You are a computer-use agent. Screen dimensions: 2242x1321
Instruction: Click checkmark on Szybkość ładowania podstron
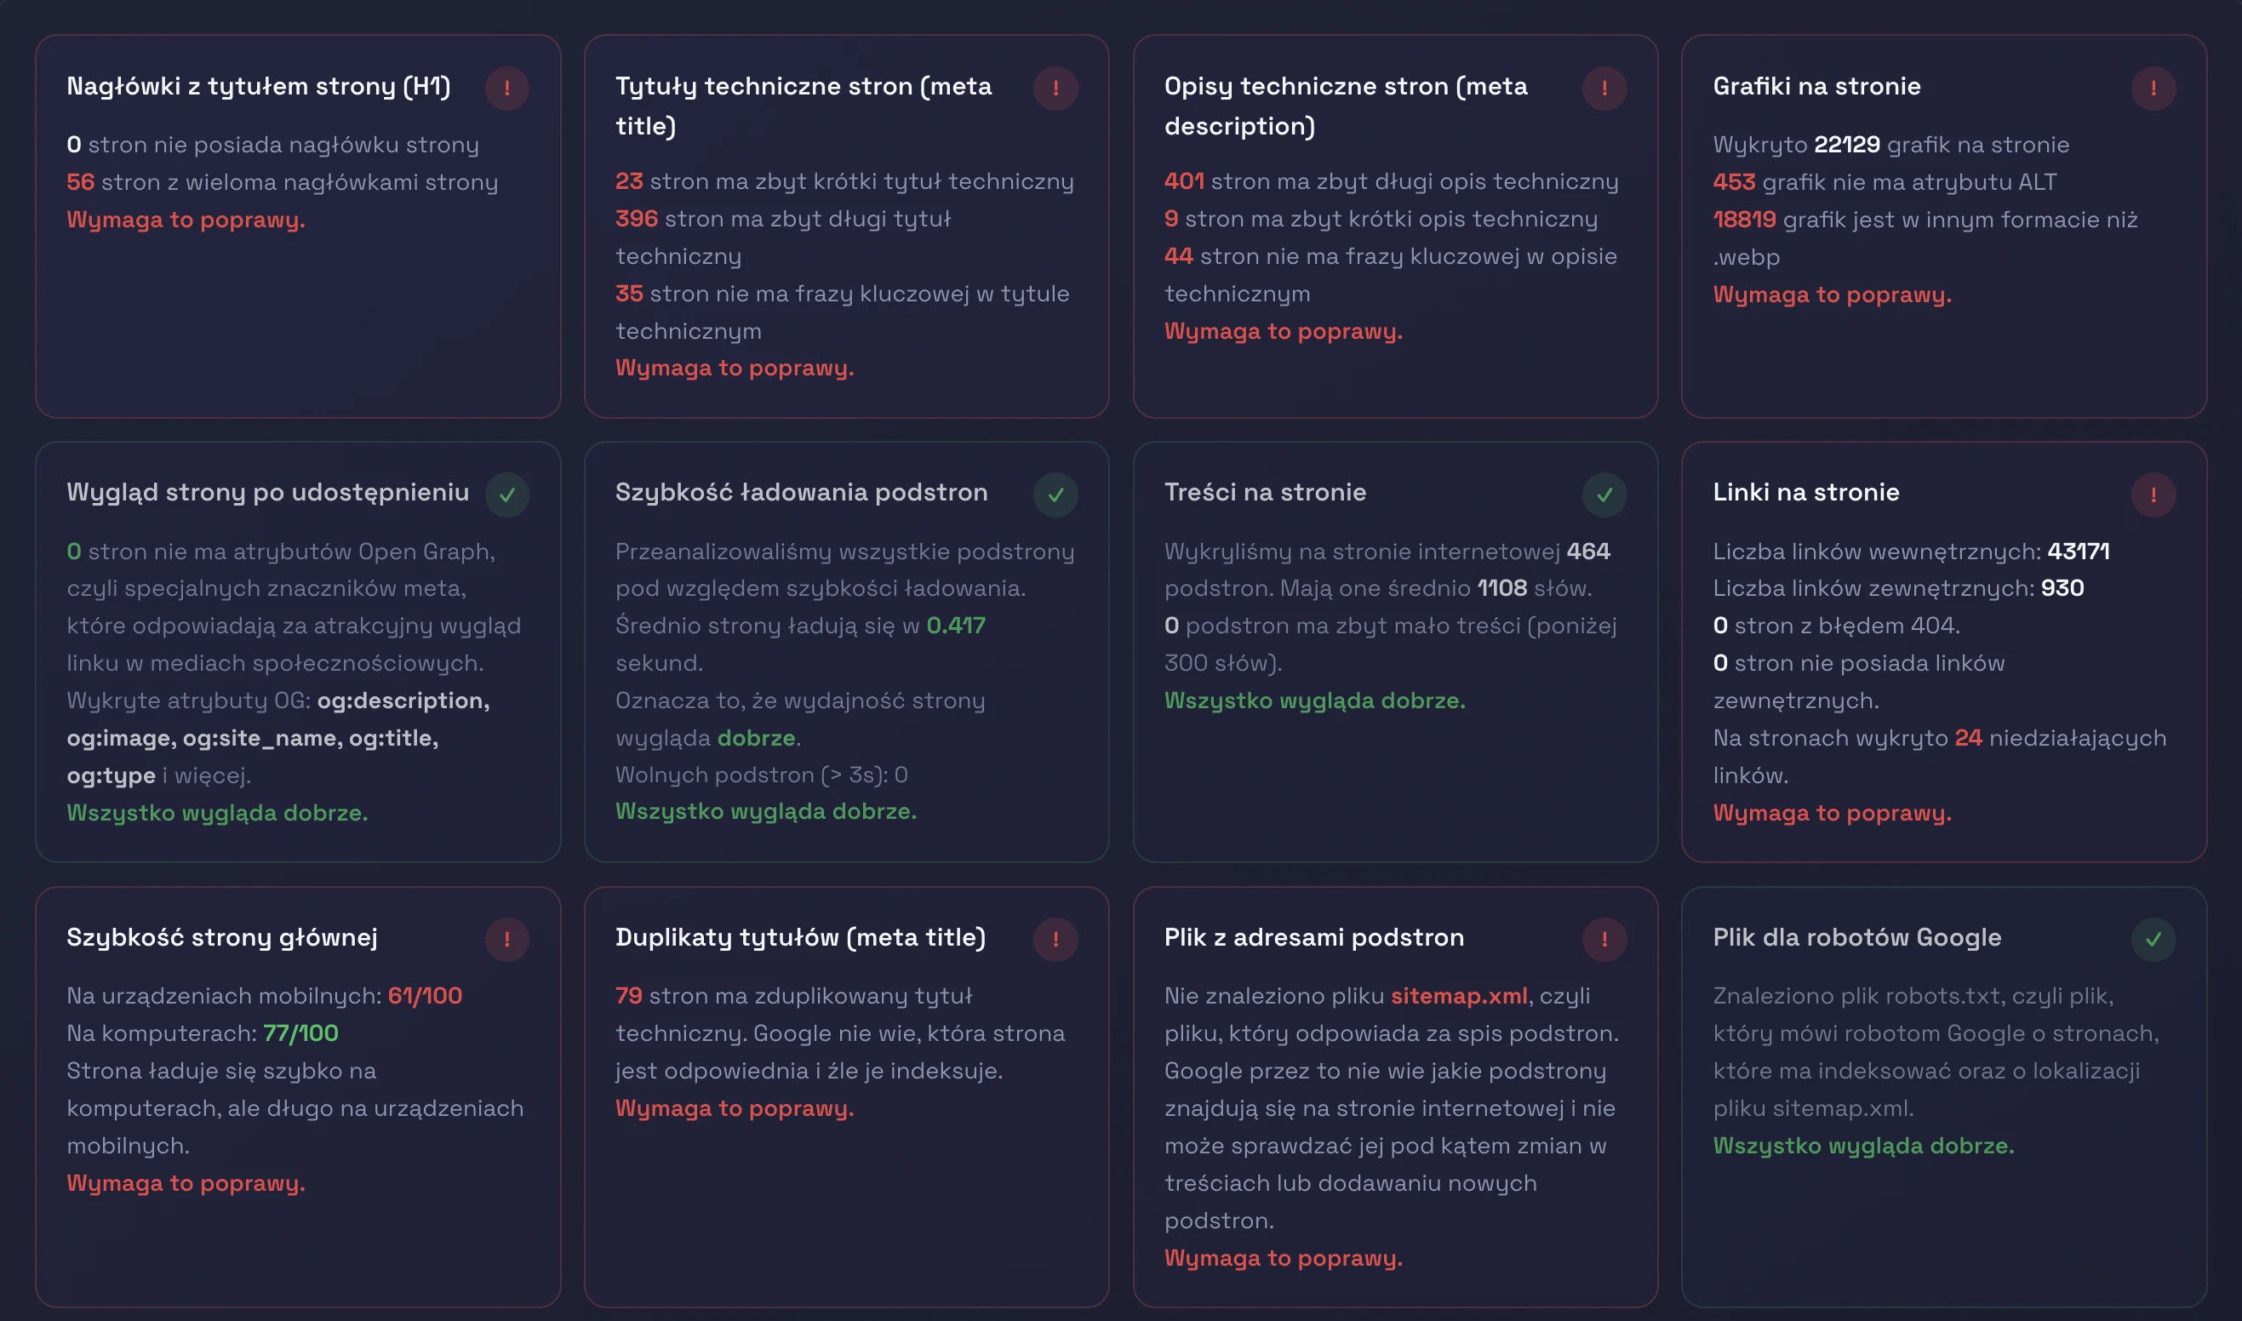1055,495
